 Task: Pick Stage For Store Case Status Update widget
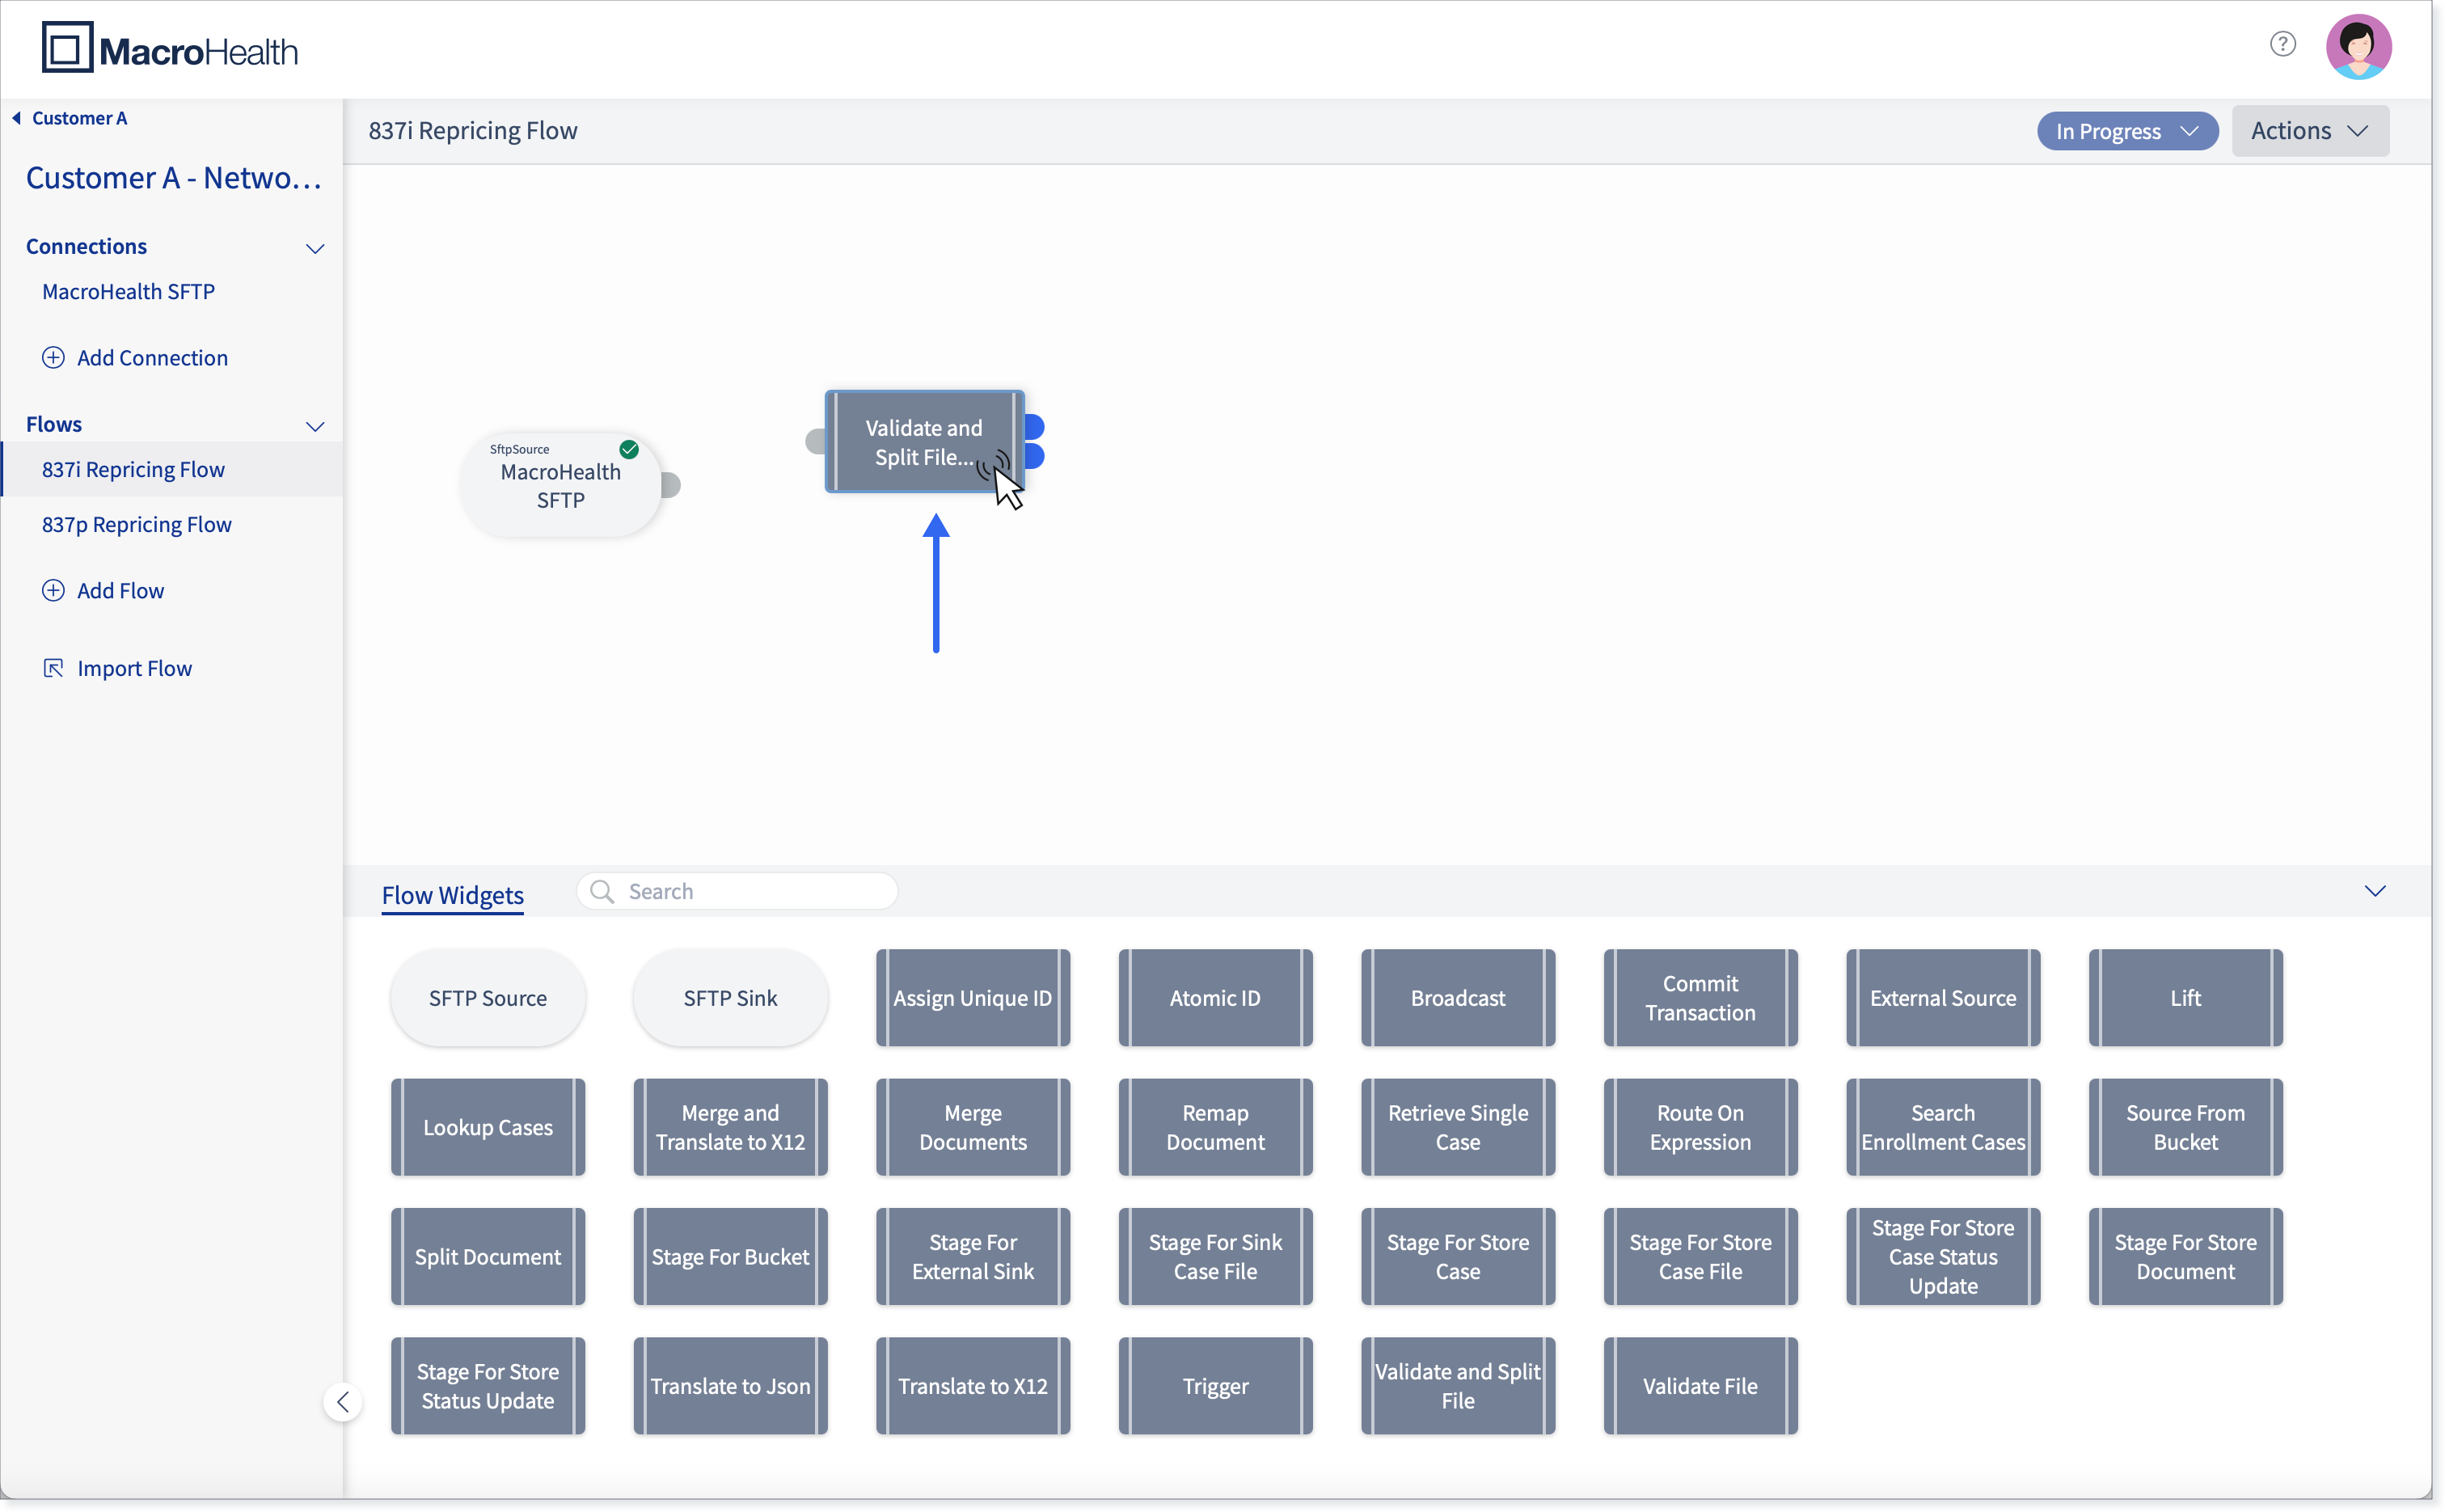(1943, 1256)
